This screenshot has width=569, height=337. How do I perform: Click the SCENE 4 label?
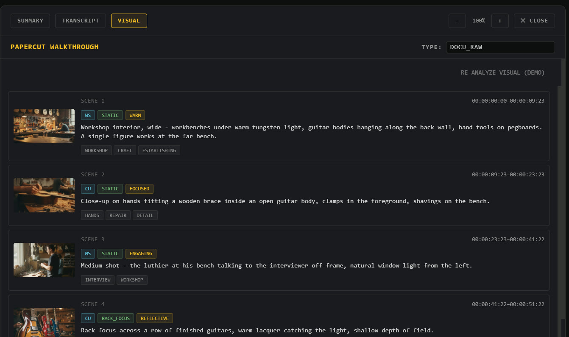[92, 304]
